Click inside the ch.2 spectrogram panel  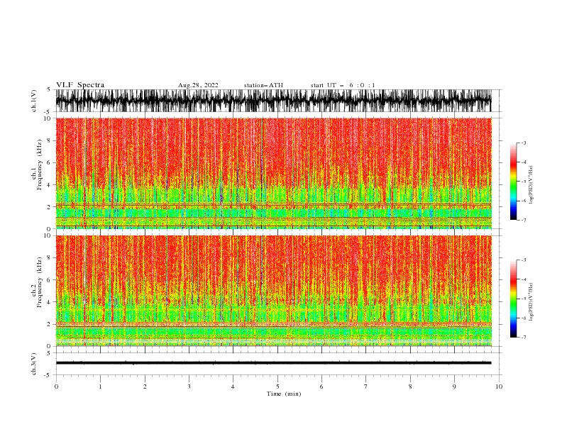pos(273,291)
